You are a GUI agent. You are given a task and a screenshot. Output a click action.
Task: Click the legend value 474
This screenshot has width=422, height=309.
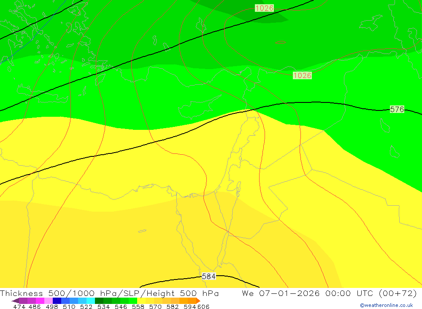(x=19, y=307)
